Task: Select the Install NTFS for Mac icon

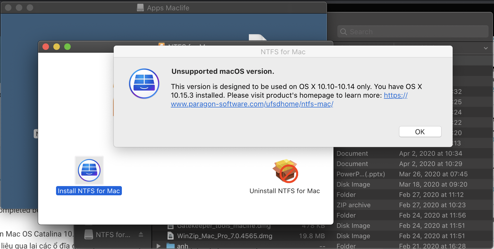Action: coord(89,170)
